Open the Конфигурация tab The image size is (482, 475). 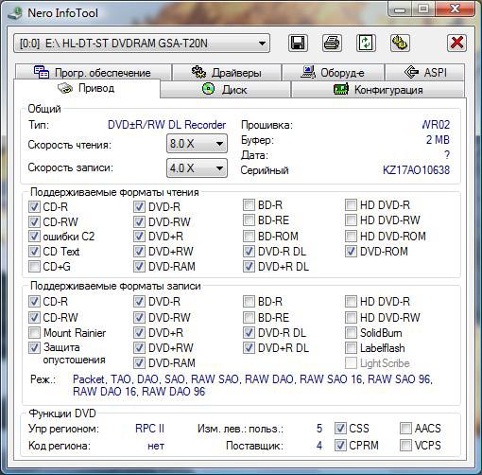(378, 90)
